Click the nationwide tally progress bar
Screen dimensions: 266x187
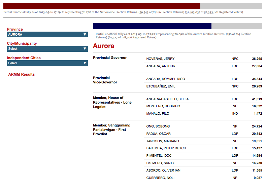pyautogui.click(x=132, y=6)
